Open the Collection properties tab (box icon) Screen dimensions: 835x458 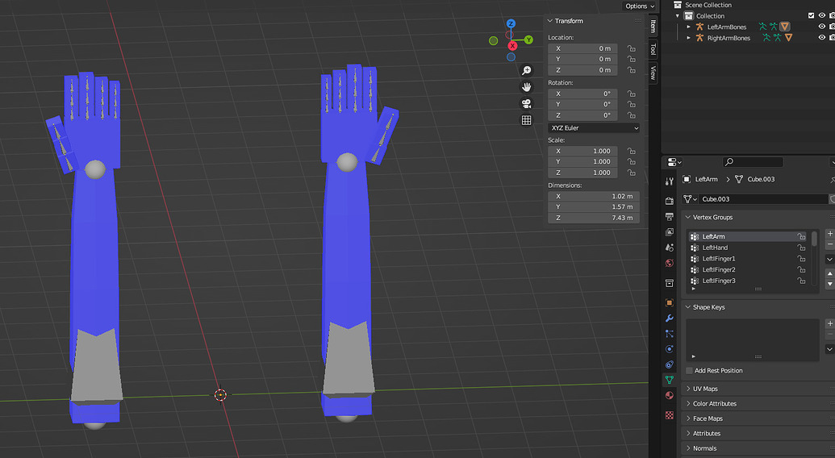pos(670,283)
